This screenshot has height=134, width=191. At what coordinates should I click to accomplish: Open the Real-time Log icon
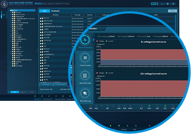tap(85, 93)
